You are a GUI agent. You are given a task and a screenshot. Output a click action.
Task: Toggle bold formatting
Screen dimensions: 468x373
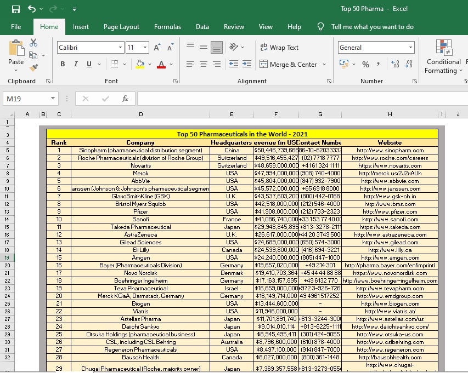point(63,64)
